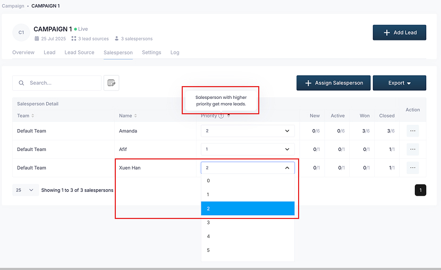Image resolution: width=441 pixels, height=270 pixels.
Task: Choose priority 1 in the open list
Action: (248, 195)
